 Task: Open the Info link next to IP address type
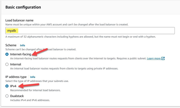pyautogui.click(x=33, y=77)
